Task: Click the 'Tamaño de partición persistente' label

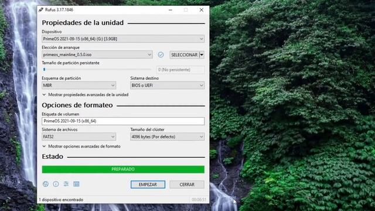Action: [70, 63]
